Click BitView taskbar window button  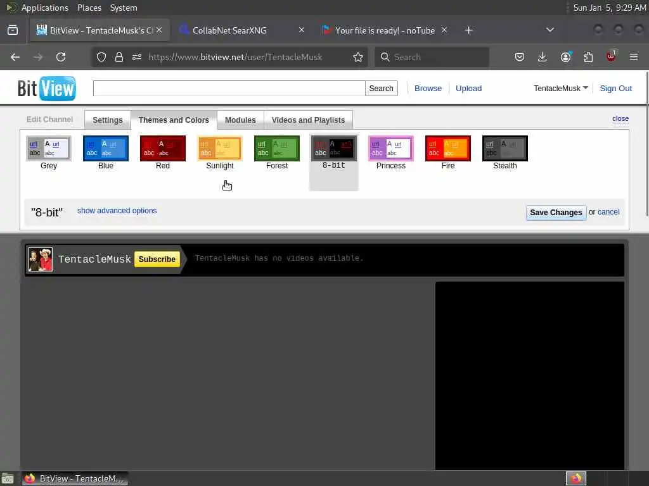[75, 478]
